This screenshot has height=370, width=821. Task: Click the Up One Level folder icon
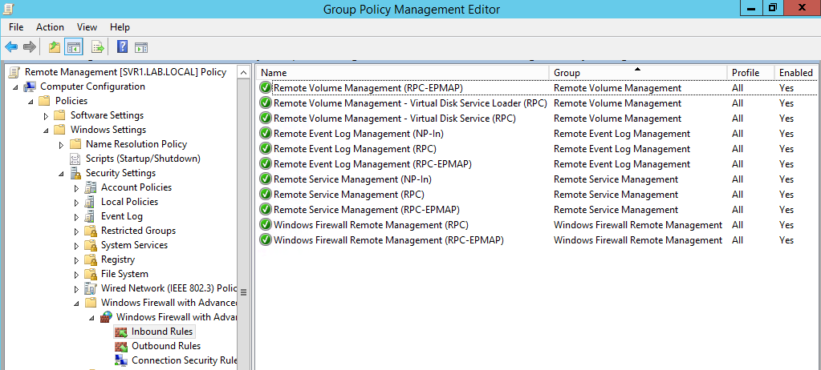55,47
